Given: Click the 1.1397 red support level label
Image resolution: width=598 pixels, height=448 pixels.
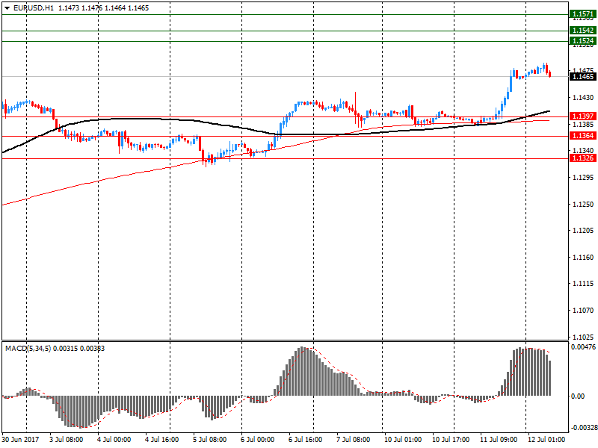Looking at the screenshot, I should pyautogui.click(x=583, y=116).
